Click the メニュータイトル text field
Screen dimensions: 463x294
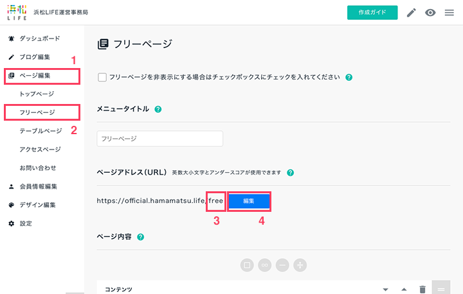(x=159, y=139)
